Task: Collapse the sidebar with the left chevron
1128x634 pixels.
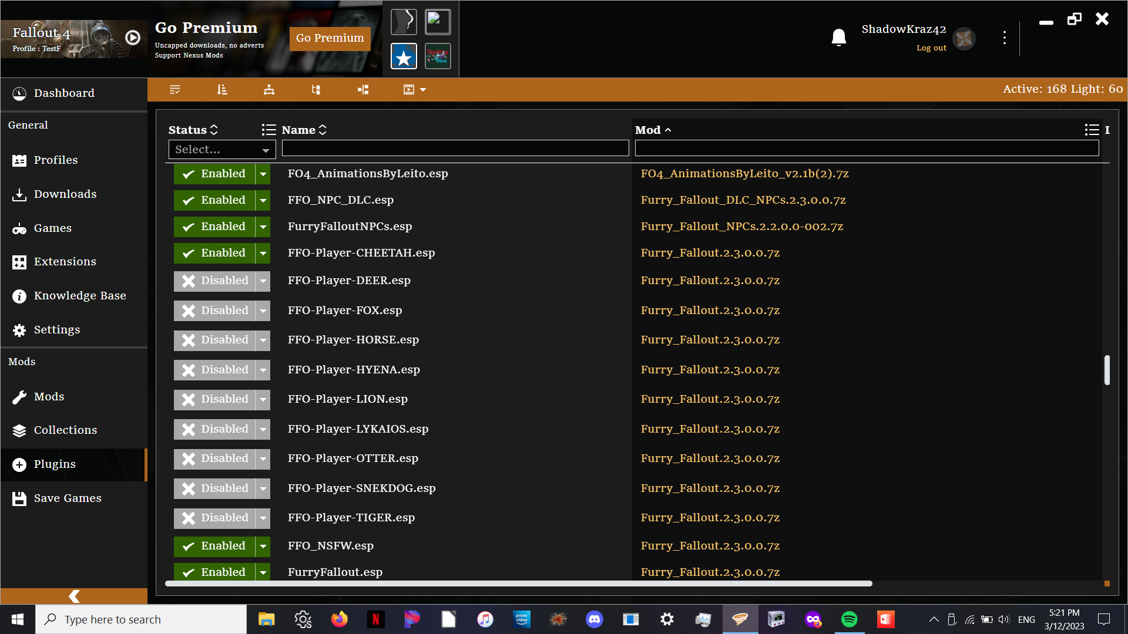Action: [74, 596]
